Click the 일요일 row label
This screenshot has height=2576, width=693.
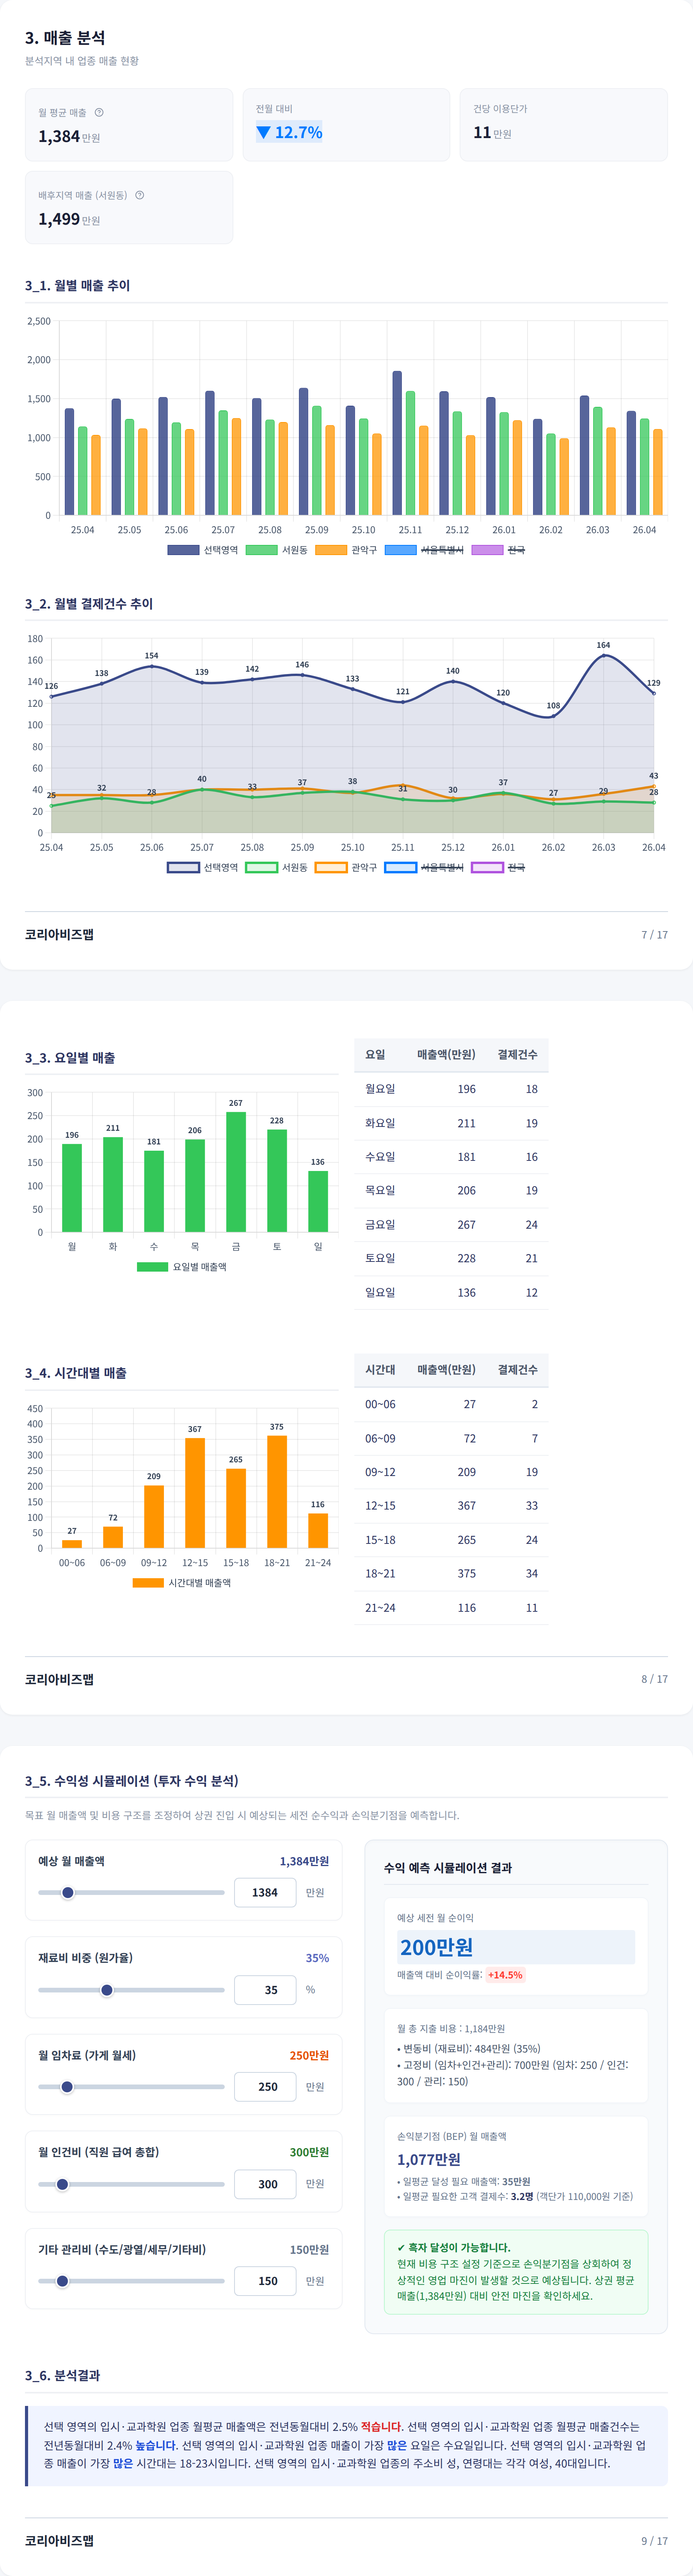coord(380,1292)
